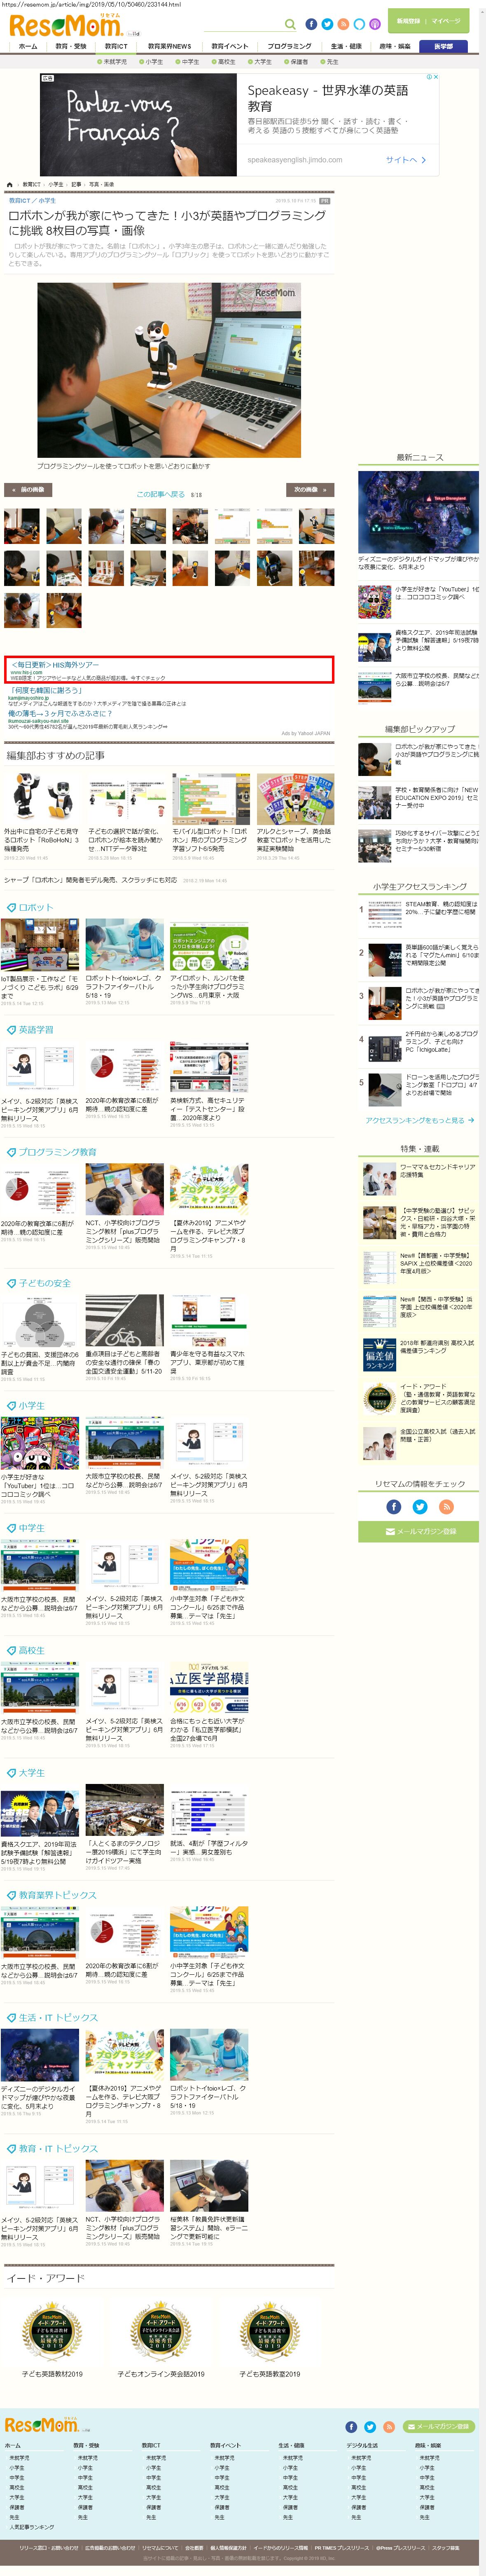Click メールマガジン登録 green sidebar button
Screen dimensions: 486x2576
click(x=418, y=1531)
